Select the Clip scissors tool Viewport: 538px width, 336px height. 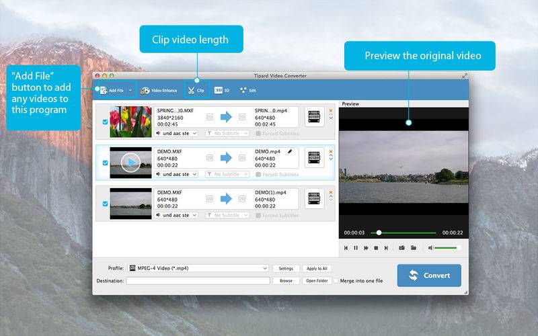(x=196, y=91)
